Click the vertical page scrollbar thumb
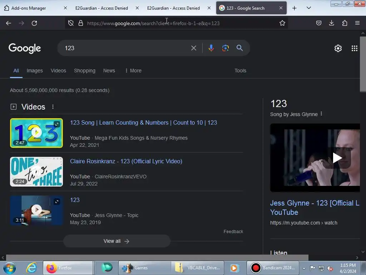 click(x=363, y=64)
